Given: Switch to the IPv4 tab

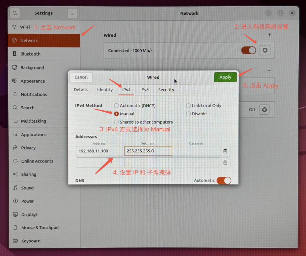Looking at the screenshot, I should 126,90.
